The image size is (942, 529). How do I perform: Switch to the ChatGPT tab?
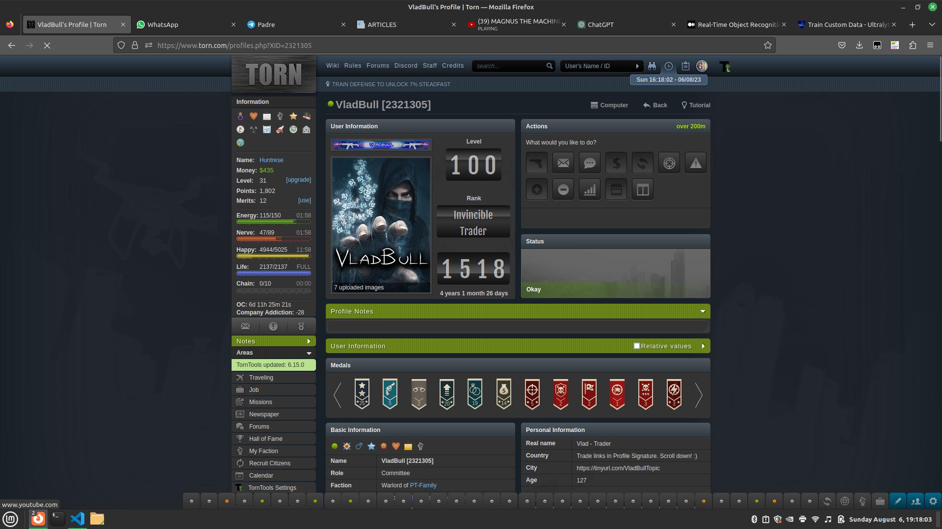coord(626,24)
